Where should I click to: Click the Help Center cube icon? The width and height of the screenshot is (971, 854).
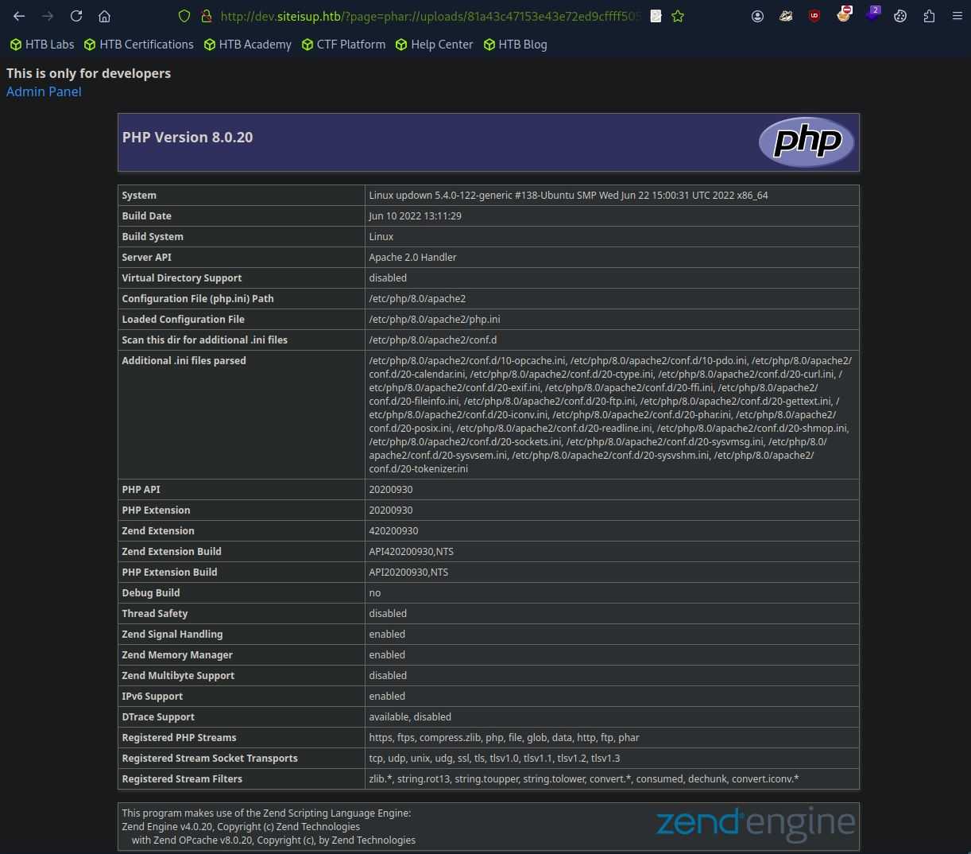(401, 45)
